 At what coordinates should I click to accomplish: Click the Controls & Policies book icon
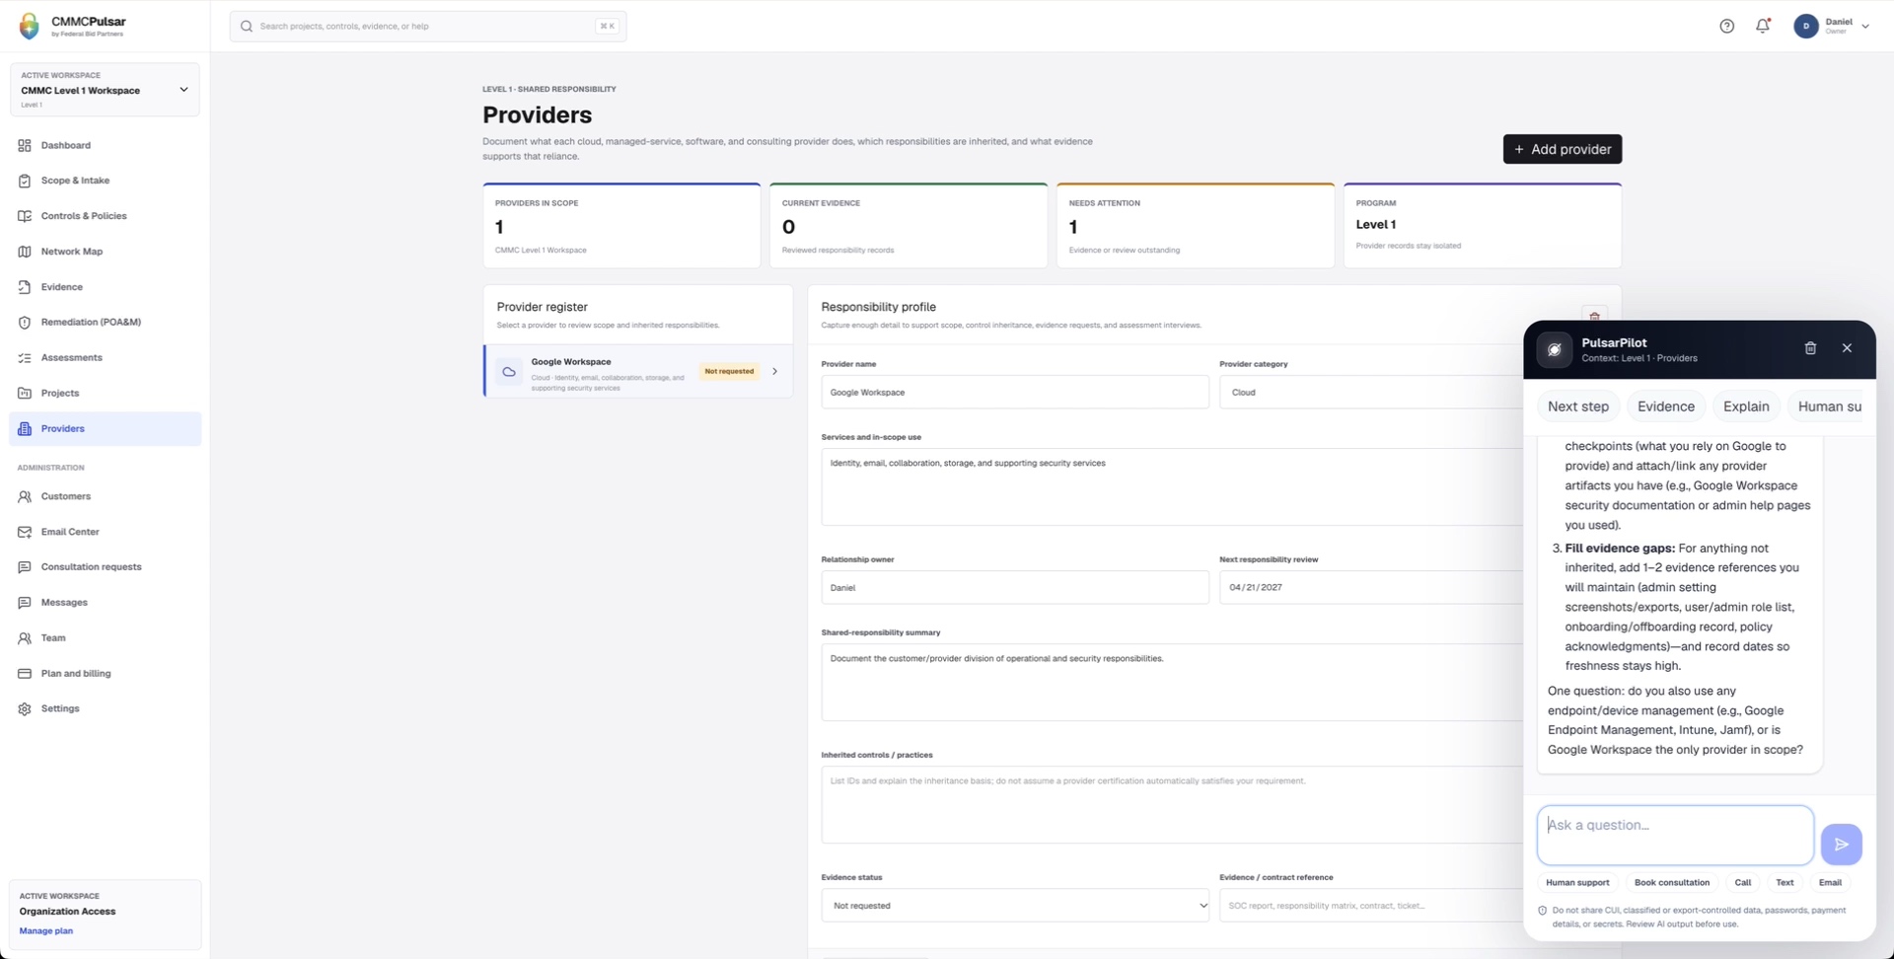[x=25, y=216]
